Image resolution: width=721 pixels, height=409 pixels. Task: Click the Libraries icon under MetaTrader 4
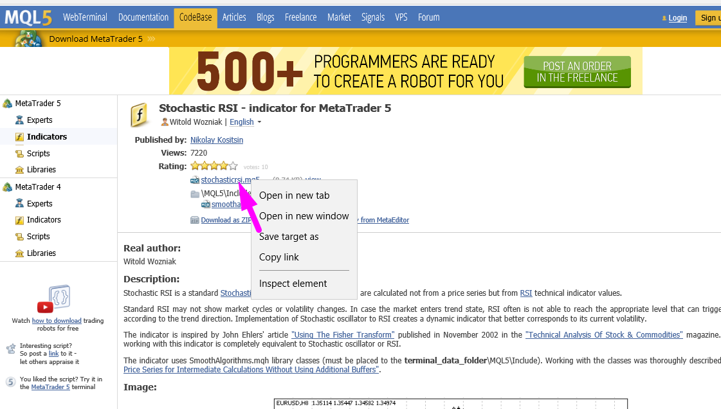[x=19, y=253]
